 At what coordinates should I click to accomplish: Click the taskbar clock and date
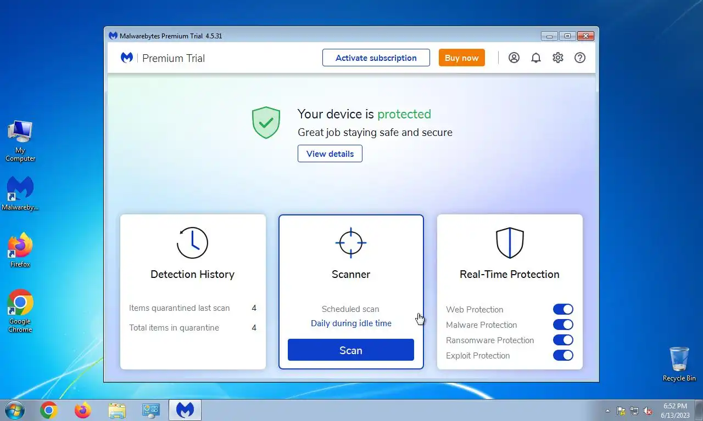(x=675, y=411)
